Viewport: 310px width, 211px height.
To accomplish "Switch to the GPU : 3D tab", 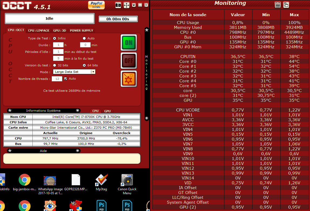I will coord(59,30).
